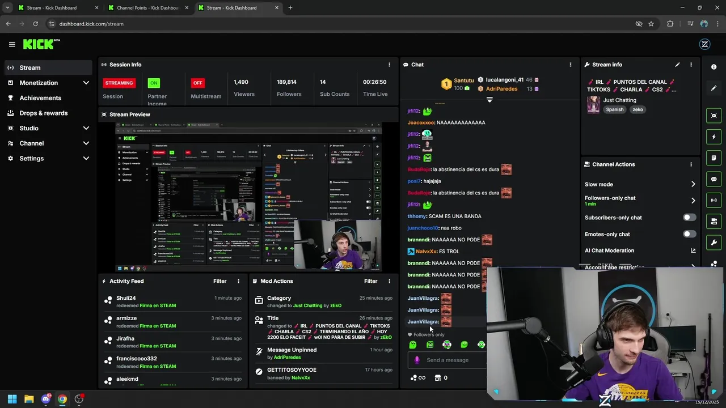Toggle Emotes-only chat switch

coord(689,234)
